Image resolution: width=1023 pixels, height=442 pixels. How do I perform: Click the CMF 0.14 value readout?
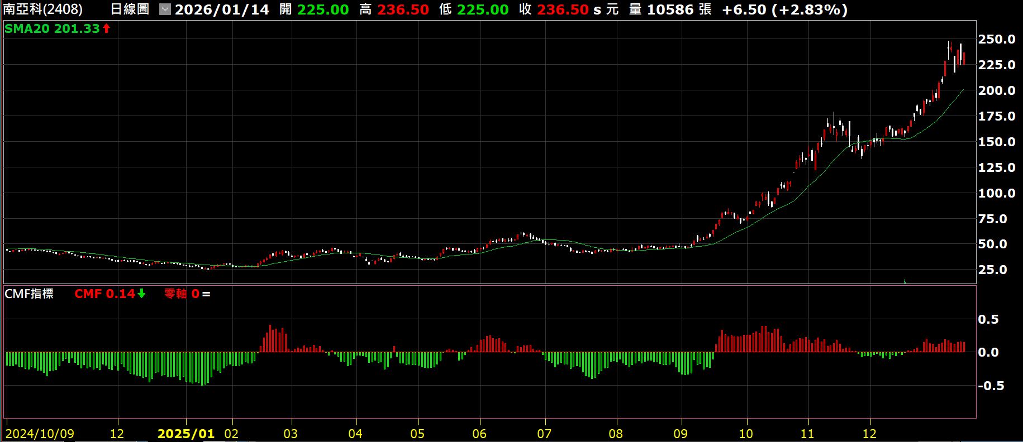pos(104,294)
